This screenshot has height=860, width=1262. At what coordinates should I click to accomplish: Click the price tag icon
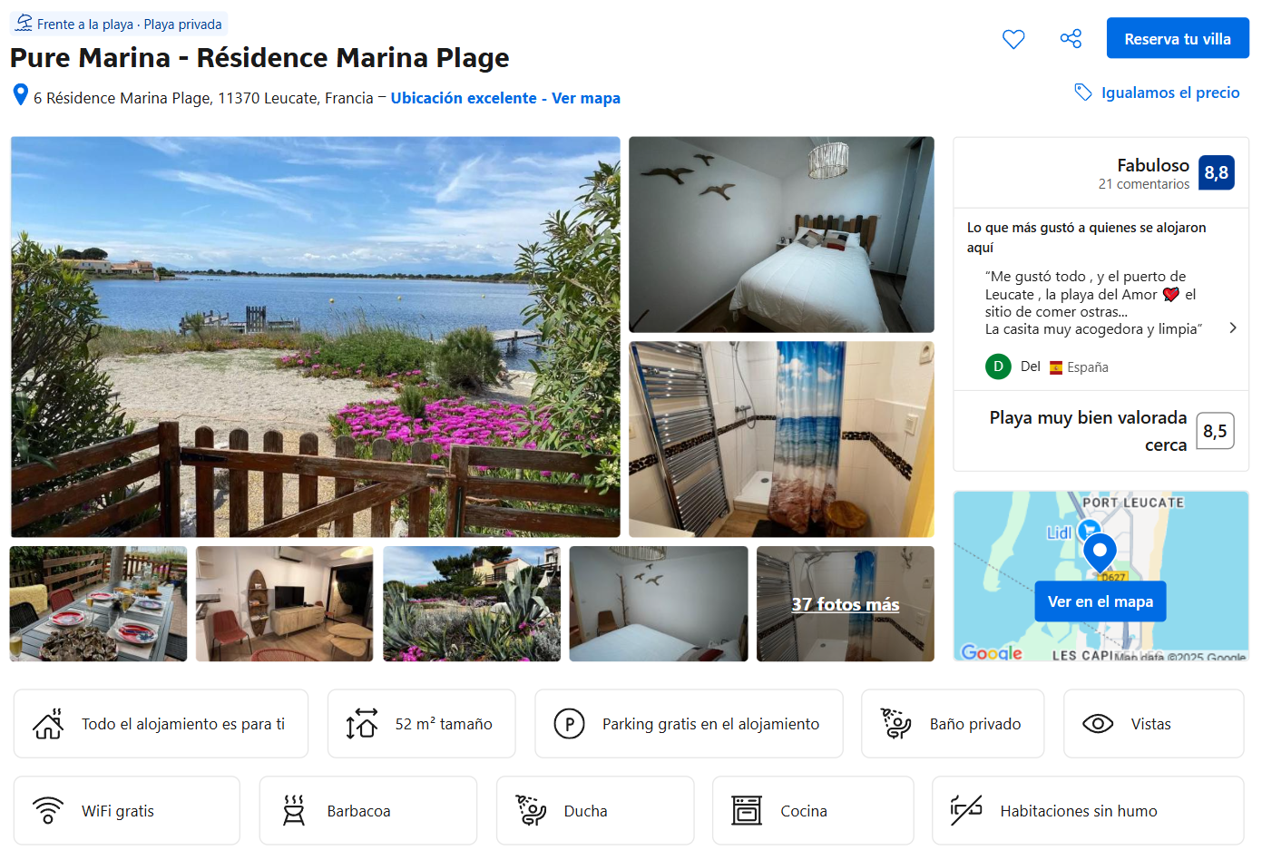point(1082,93)
